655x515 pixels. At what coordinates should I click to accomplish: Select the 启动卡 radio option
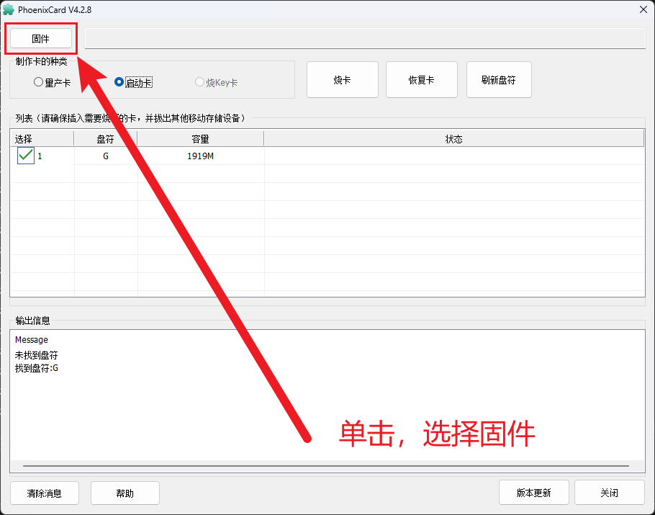(x=119, y=82)
